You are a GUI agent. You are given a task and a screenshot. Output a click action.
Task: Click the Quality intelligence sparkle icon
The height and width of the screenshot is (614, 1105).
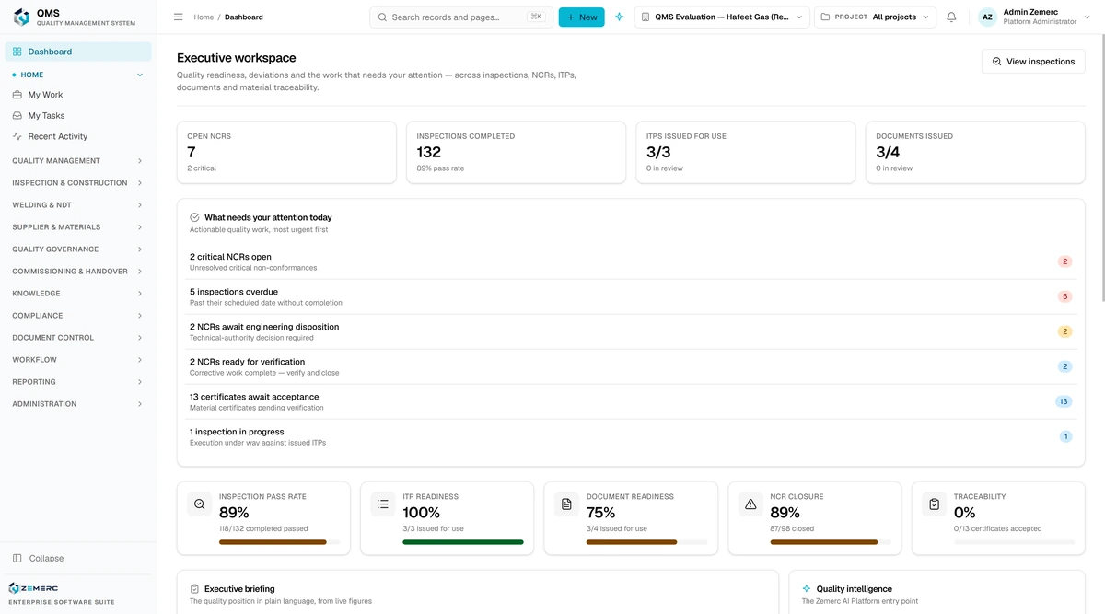coord(807,589)
